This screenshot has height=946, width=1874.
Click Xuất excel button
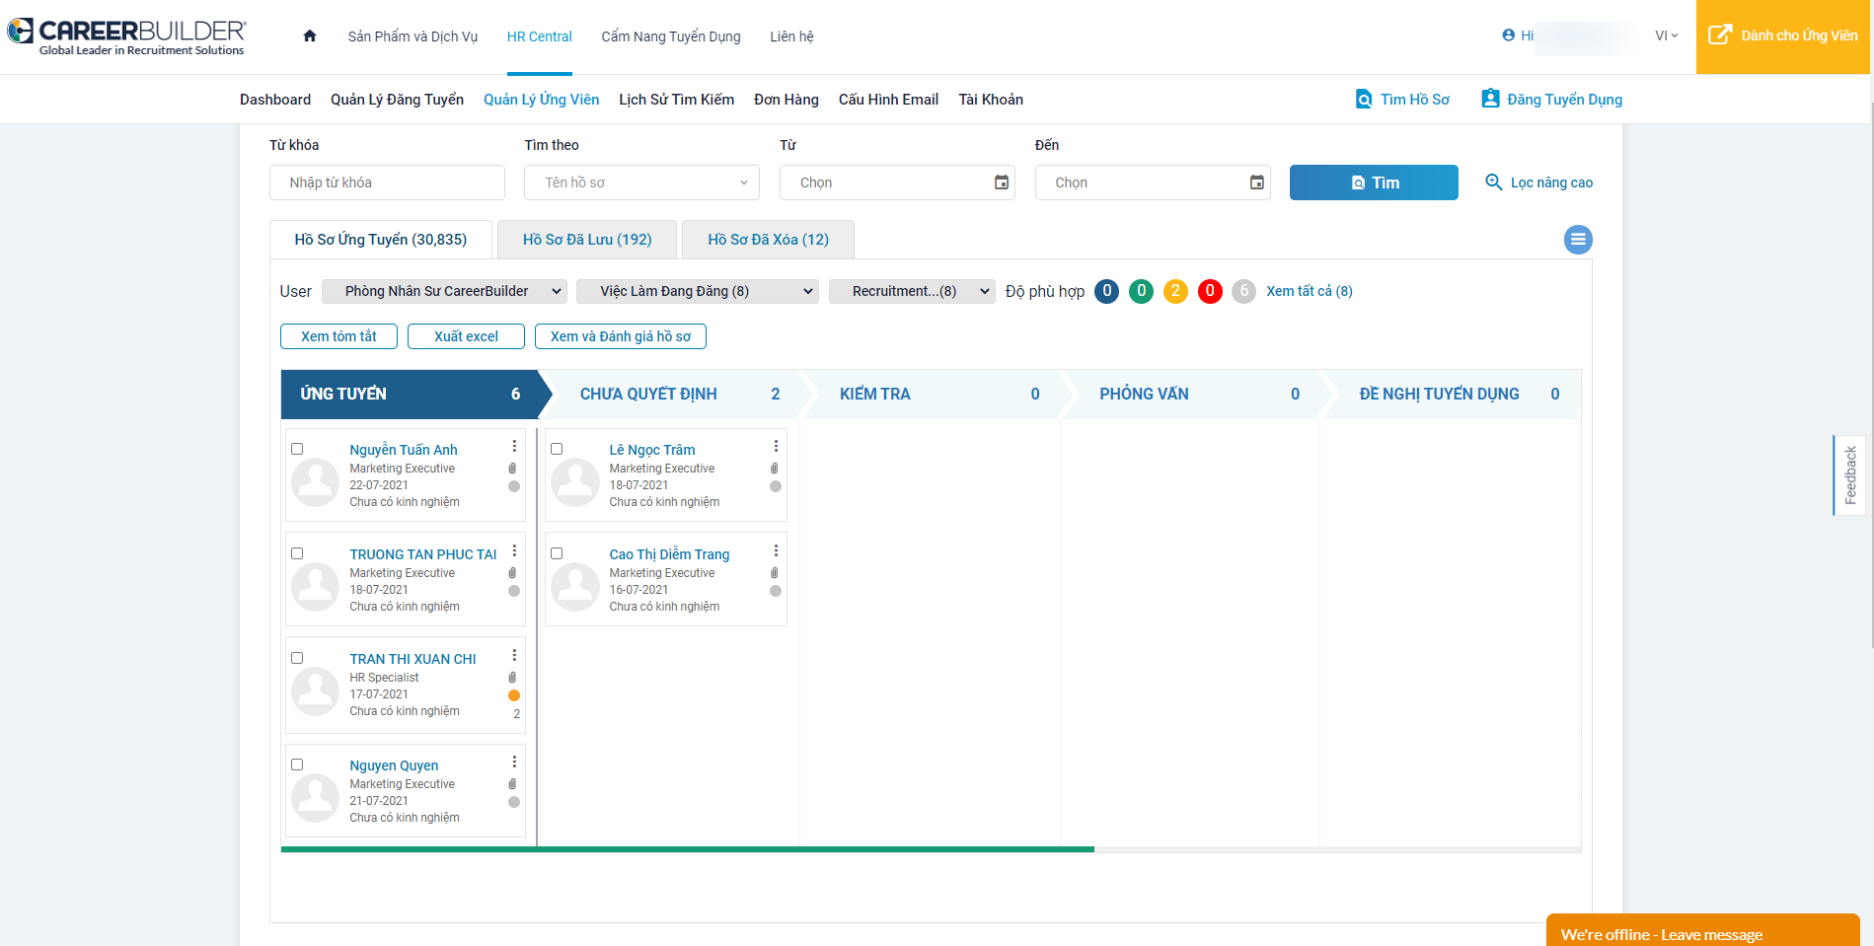coord(466,336)
